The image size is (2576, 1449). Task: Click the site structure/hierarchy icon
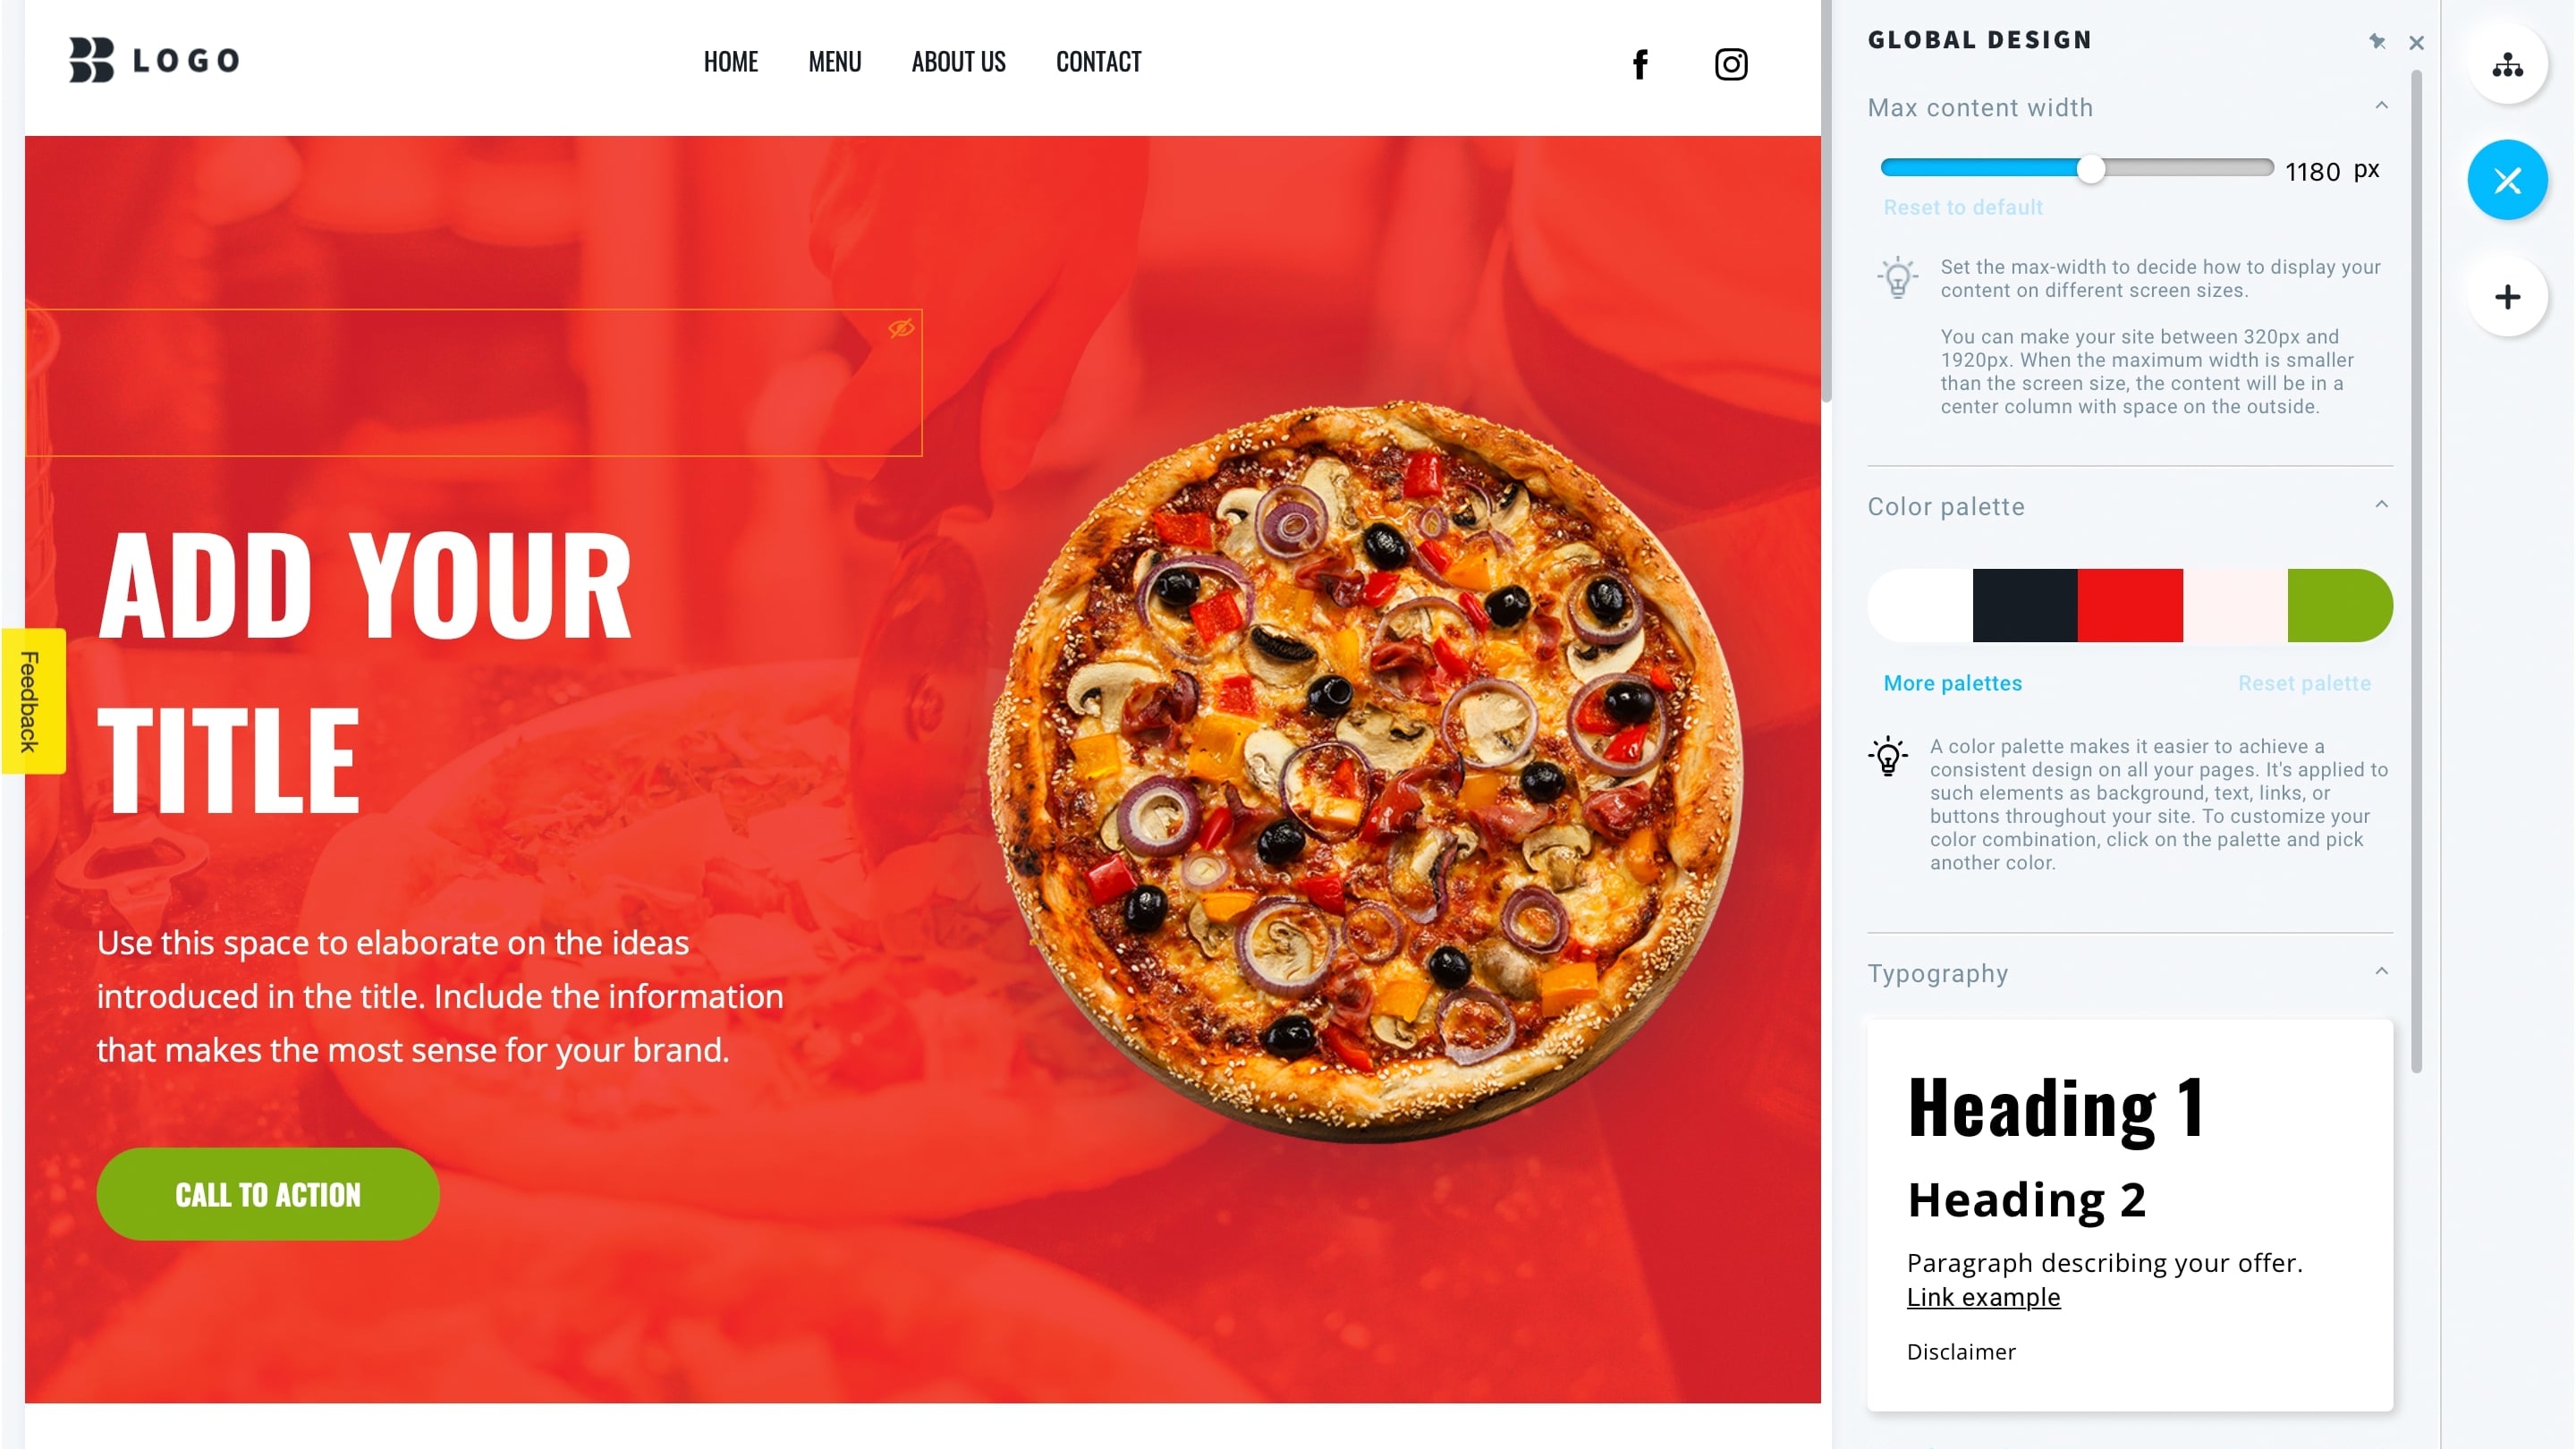[x=2509, y=64]
